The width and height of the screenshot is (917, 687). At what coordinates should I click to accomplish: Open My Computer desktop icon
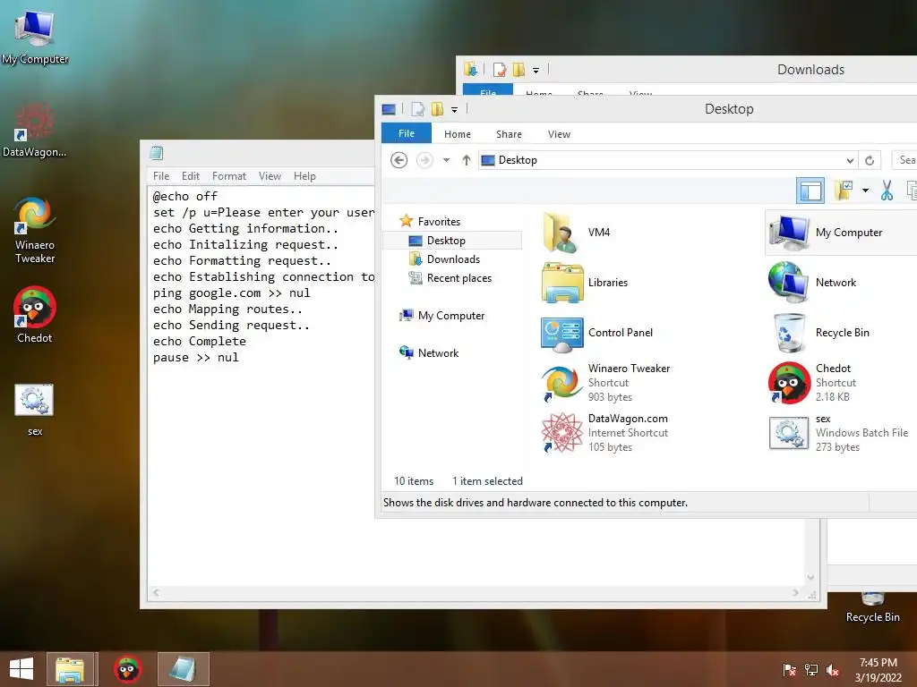35,36
